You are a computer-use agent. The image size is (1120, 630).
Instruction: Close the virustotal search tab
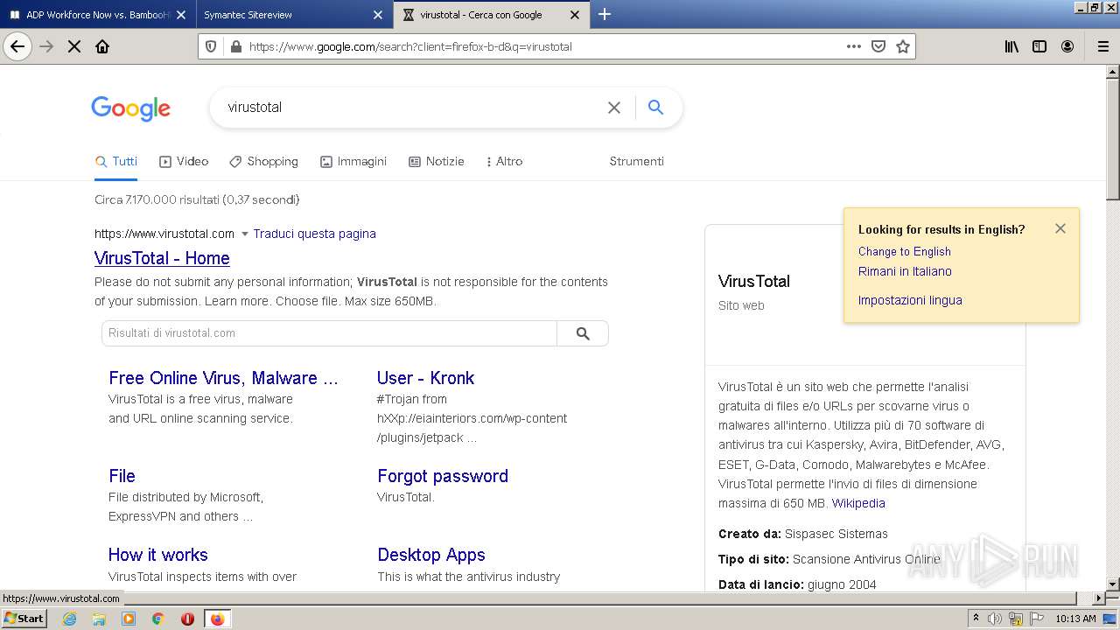(575, 15)
